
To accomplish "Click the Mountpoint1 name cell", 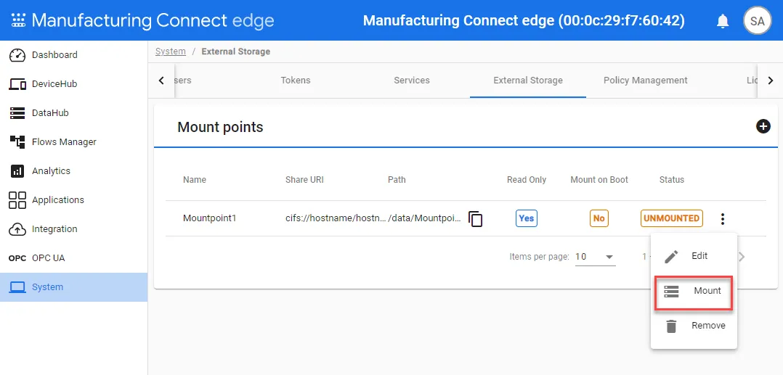I will [209, 218].
